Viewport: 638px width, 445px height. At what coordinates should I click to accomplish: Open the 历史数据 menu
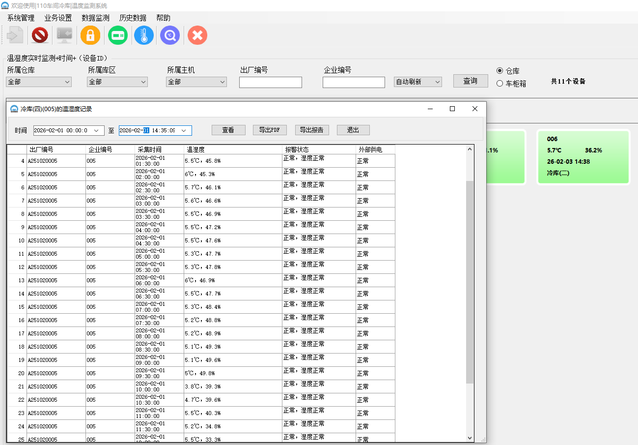(x=133, y=18)
